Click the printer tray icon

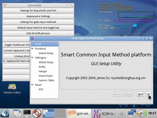(x=122, y=113)
